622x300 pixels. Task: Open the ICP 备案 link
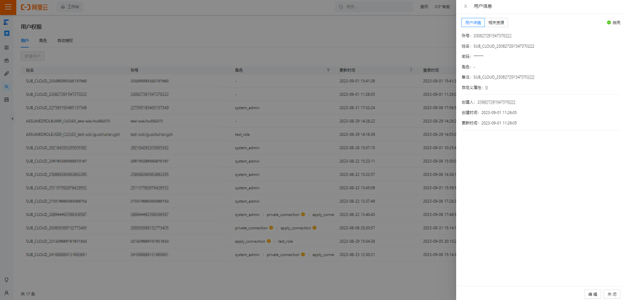(x=442, y=7)
